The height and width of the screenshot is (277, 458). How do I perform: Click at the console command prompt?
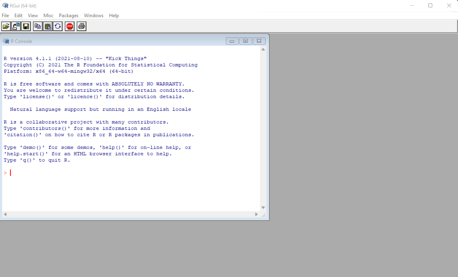tap(11, 173)
